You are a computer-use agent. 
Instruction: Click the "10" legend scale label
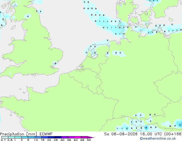(36, 140)
